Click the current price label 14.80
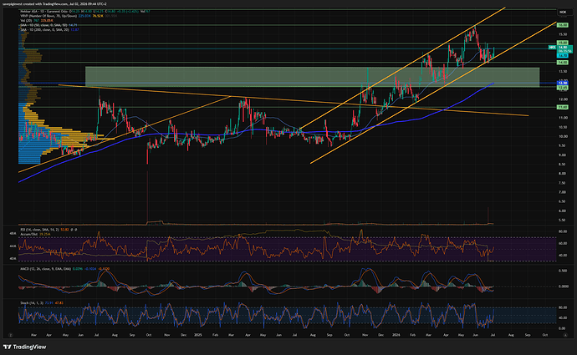Viewport: 577px width, 355px height. tap(564, 49)
